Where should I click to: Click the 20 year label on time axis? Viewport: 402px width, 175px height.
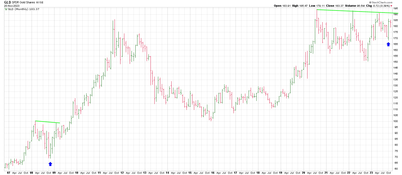click(303, 173)
